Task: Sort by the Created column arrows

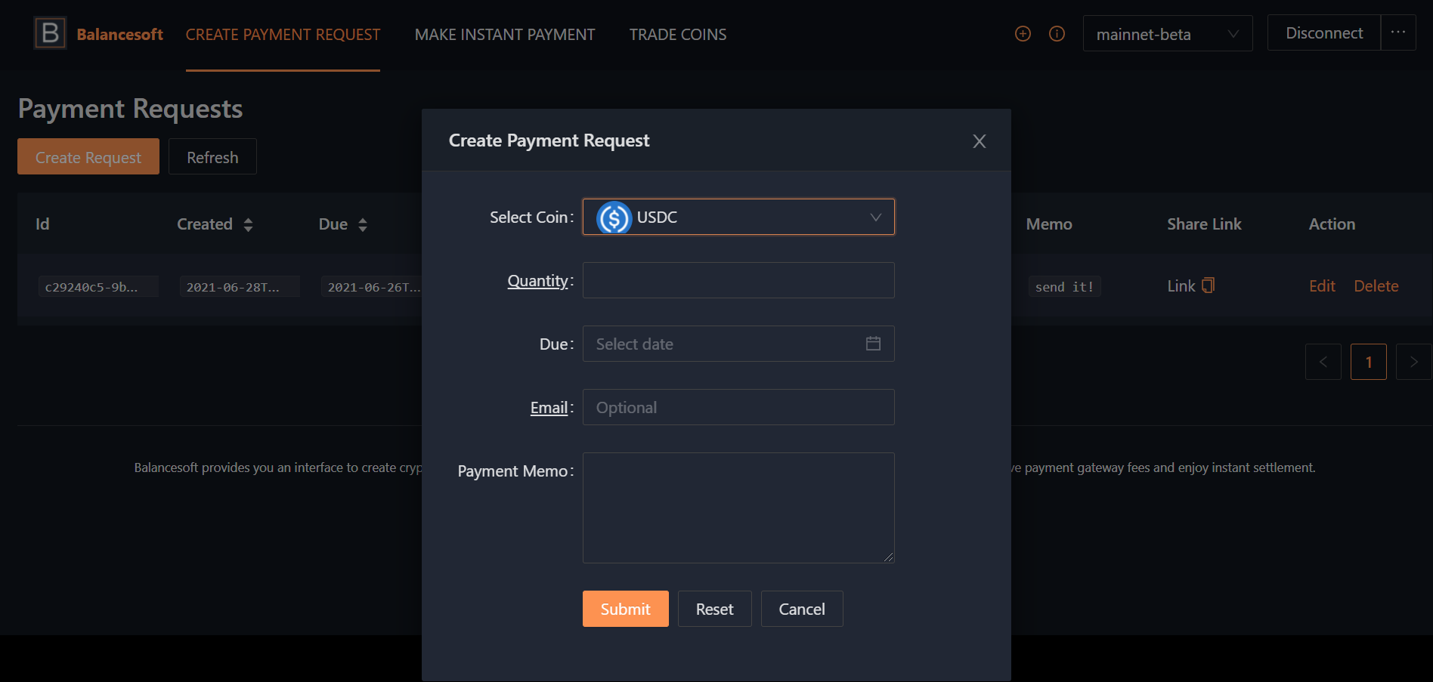Action: [248, 224]
